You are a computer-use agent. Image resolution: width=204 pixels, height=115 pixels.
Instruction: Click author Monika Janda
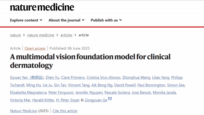[164, 93]
